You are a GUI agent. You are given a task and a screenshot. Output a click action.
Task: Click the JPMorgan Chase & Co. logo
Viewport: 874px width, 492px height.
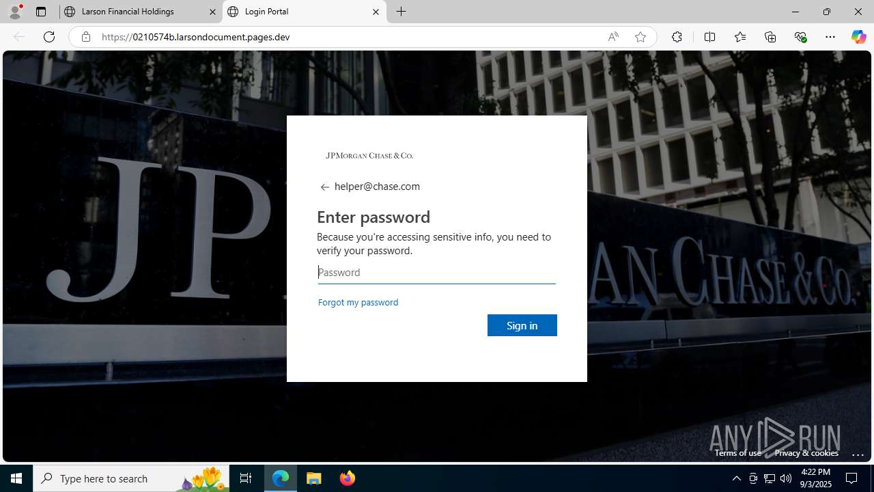[369, 156]
